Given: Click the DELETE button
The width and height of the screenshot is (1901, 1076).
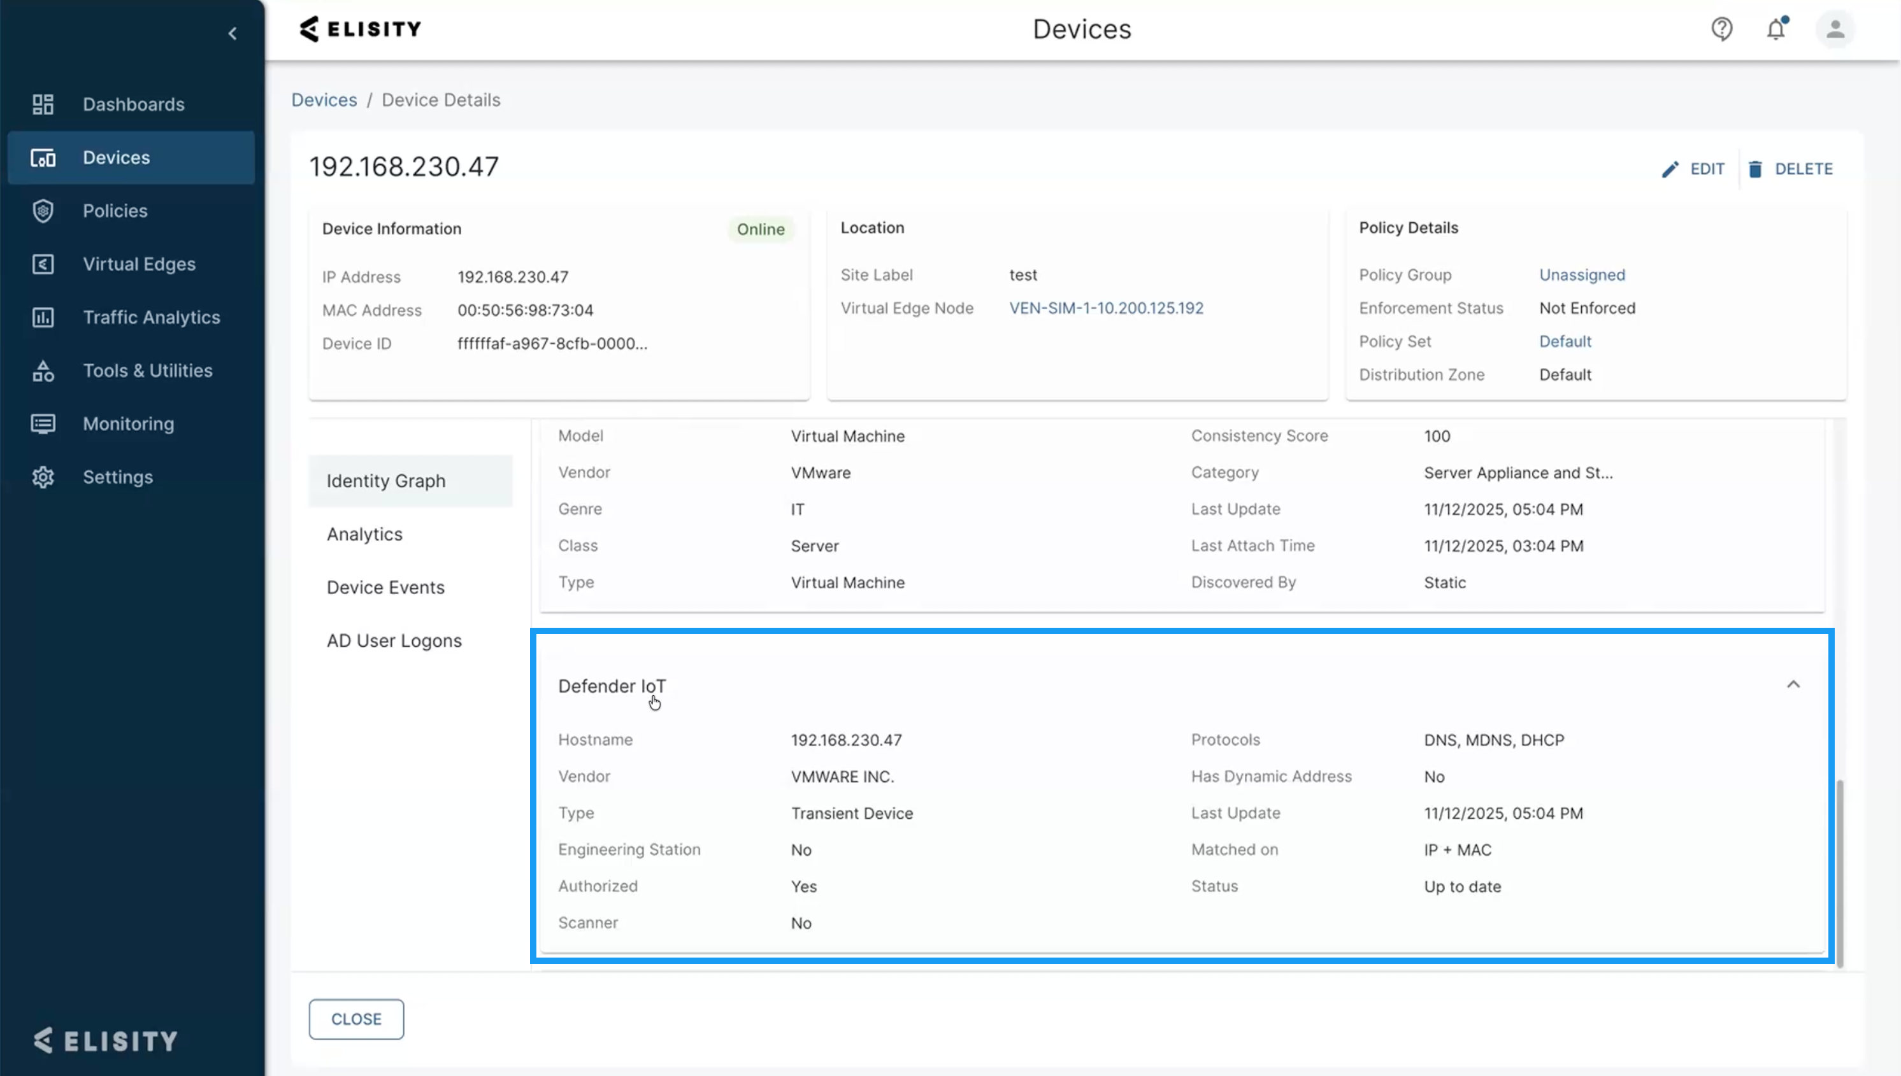Looking at the screenshot, I should click(1790, 169).
